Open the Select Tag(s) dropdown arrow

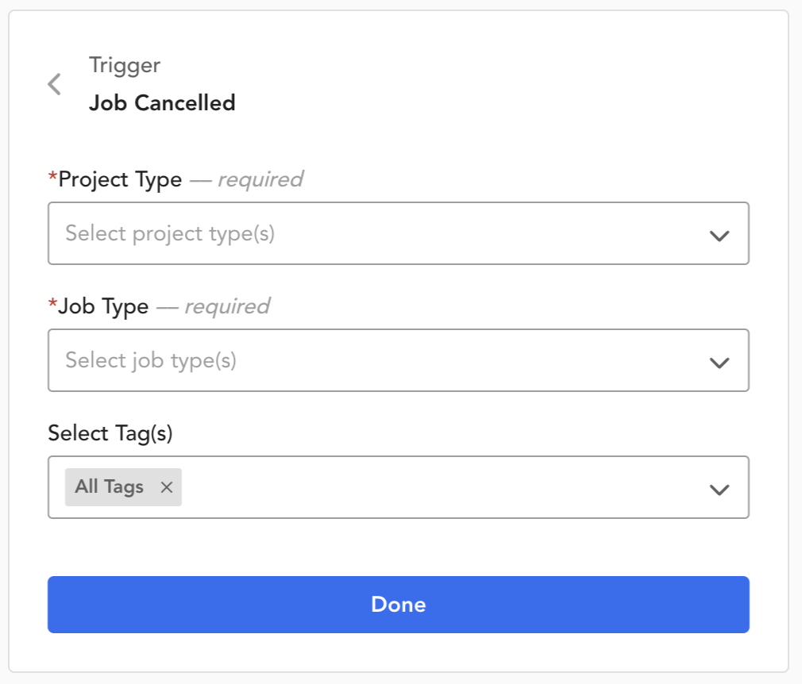coord(719,490)
